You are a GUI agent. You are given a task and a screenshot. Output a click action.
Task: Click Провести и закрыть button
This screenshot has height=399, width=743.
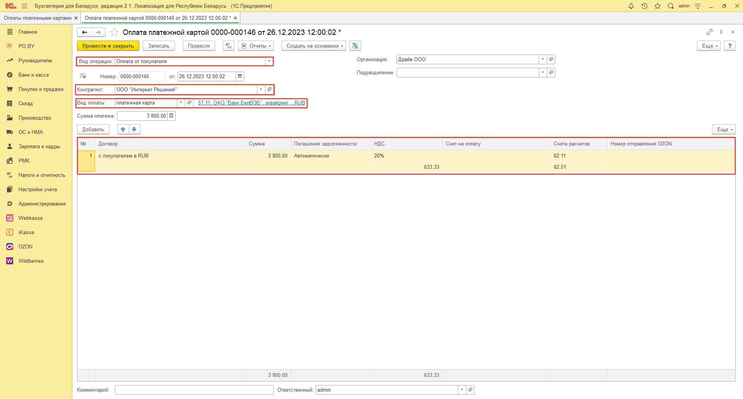click(108, 46)
